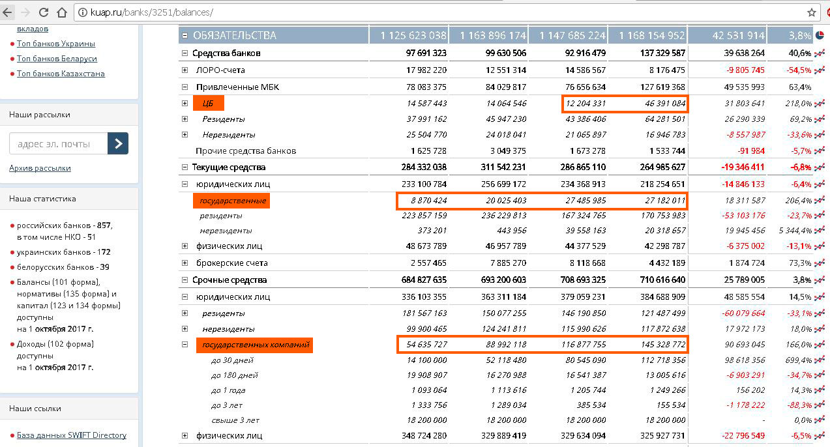
Task: Click the chart icon in ЛОРО-счета row
Action: coord(819,70)
